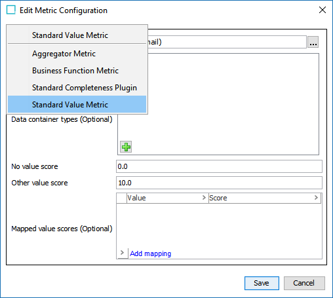Click the Score column header
Image resolution: width=333 pixels, height=298 pixels.
click(x=265, y=198)
